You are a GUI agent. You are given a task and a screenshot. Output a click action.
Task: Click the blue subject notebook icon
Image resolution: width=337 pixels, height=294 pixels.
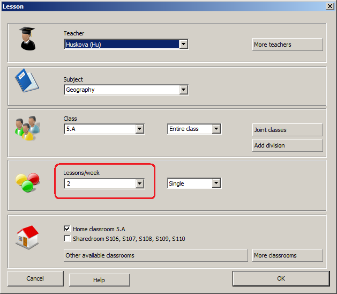pyautogui.click(x=26, y=80)
